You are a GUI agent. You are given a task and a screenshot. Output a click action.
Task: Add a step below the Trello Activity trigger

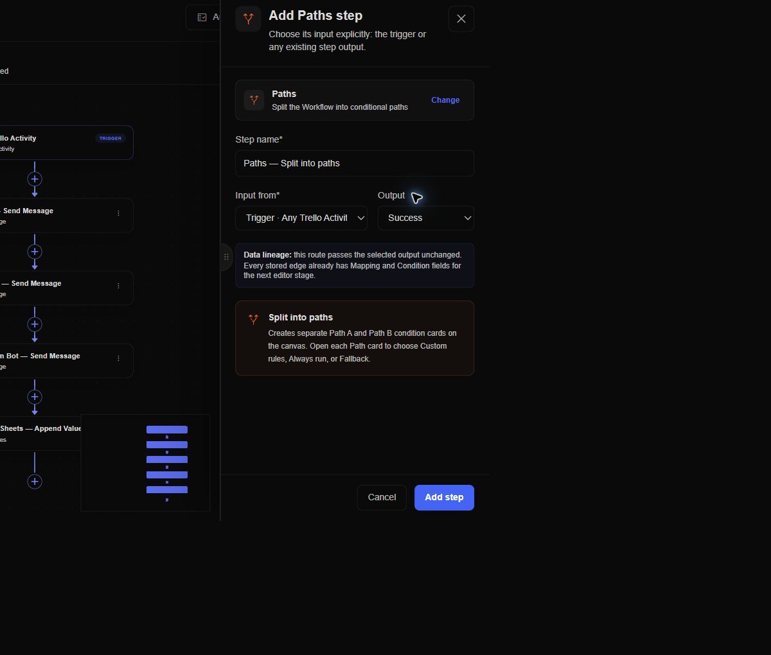click(x=35, y=179)
